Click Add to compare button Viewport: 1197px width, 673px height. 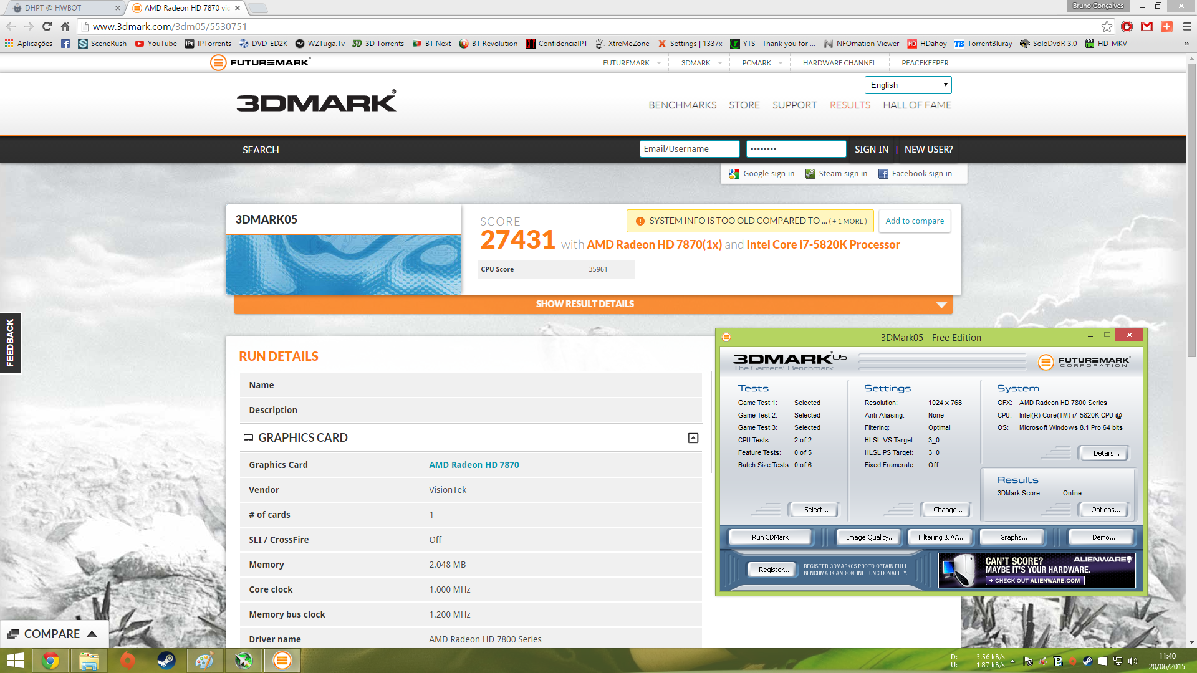coord(915,221)
